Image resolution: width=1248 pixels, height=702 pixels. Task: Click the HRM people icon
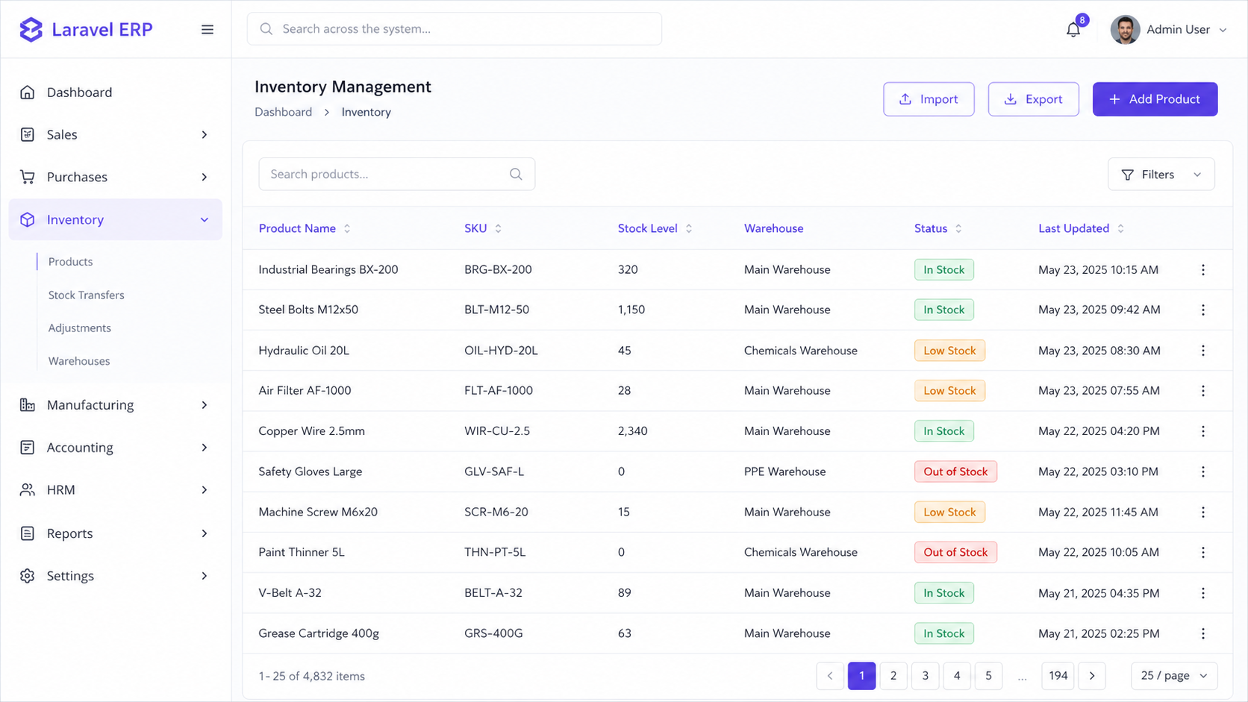click(28, 489)
